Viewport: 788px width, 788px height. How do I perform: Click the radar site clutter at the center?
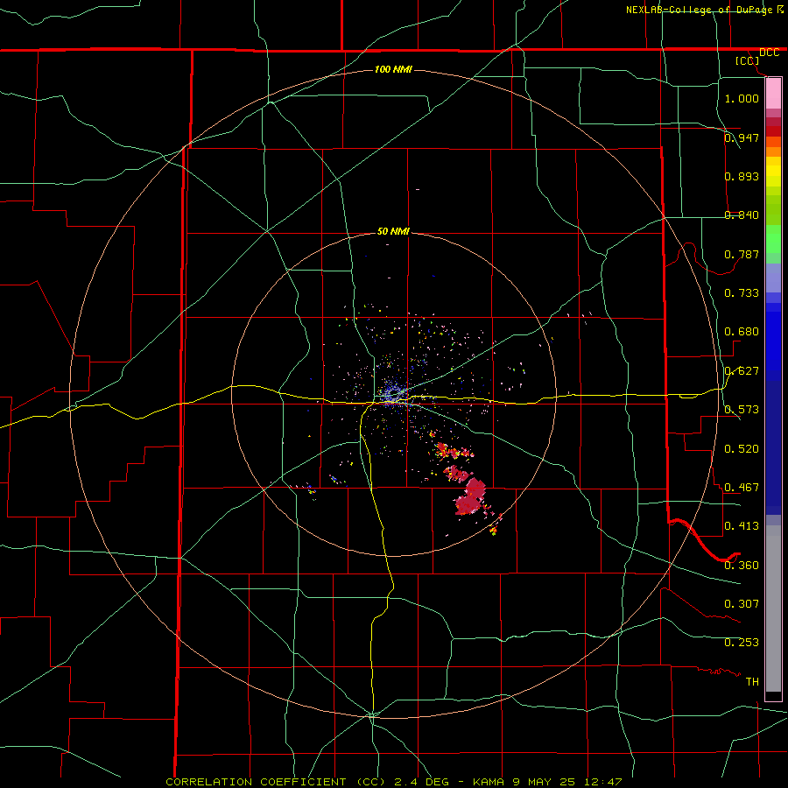tap(393, 395)
